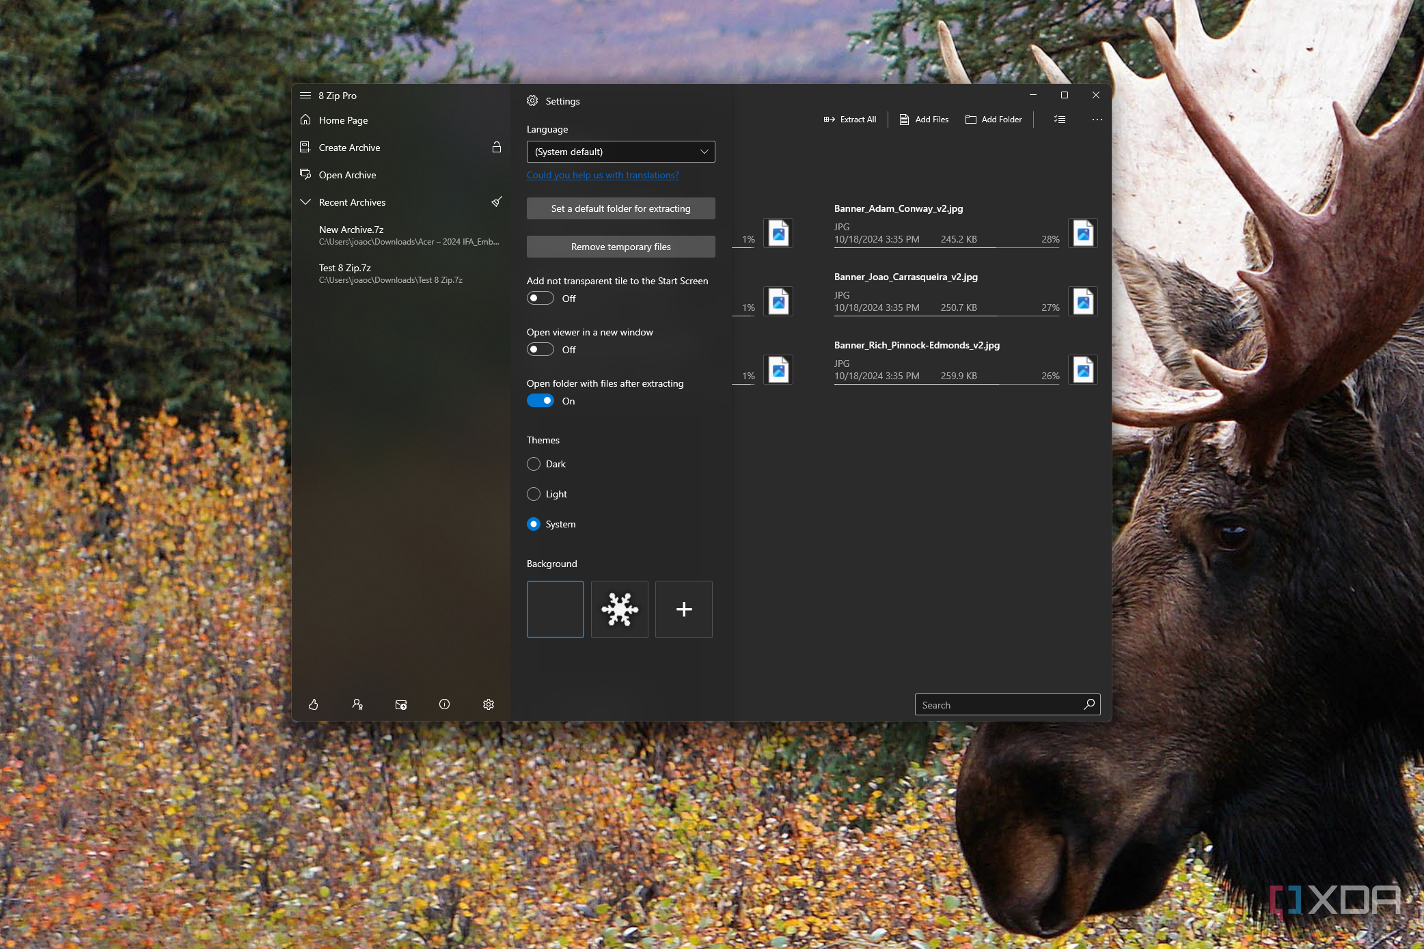The width and height of the screenshot is (1424, 949).
Task: Turn off Open folder after extracting switch
Action: [540, 401]
